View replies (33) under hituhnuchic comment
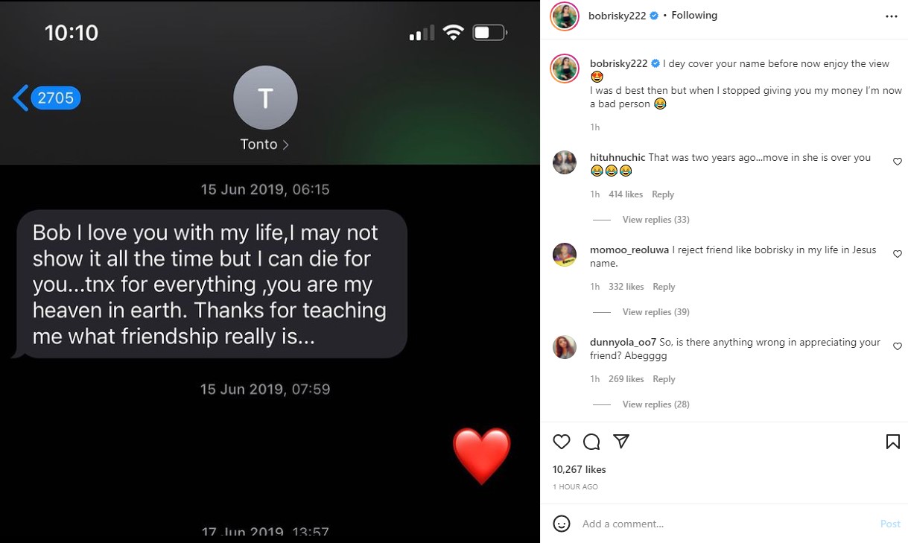Screen dimensions: 908x543 [655, 220]
